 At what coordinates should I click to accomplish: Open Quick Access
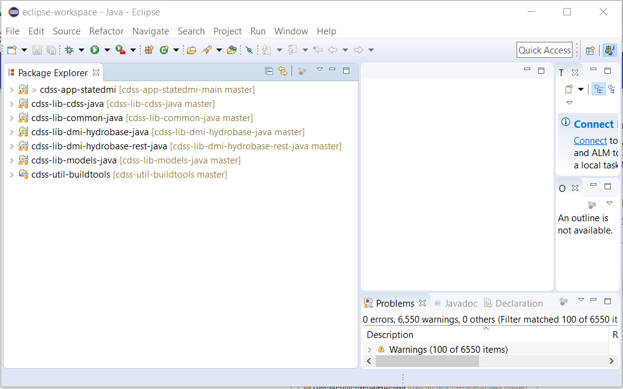point(544,50)
